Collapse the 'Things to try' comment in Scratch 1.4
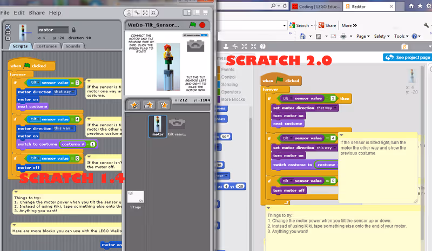This screenshot has width=432, height=251. tap(16, 192)
